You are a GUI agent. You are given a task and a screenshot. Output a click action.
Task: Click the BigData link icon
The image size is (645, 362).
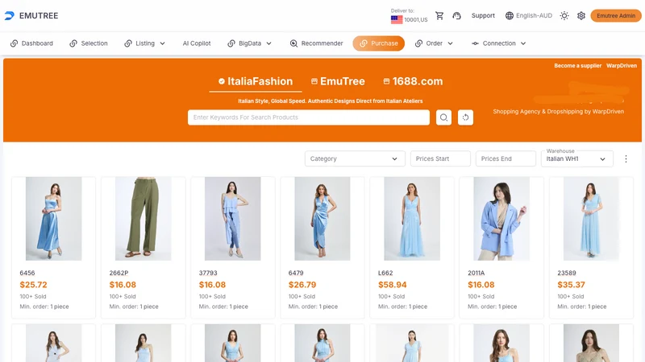231,43
